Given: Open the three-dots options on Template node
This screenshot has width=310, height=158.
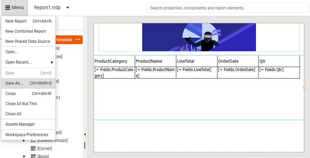Looking at the screenshot, I should coord(78,40).
